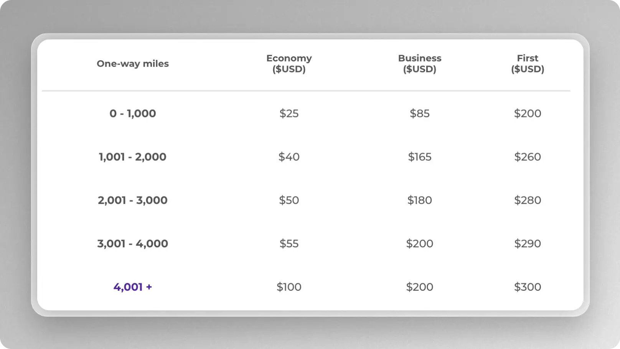Click the 0 - 1,000 miles row label

(x=133, y=114)
